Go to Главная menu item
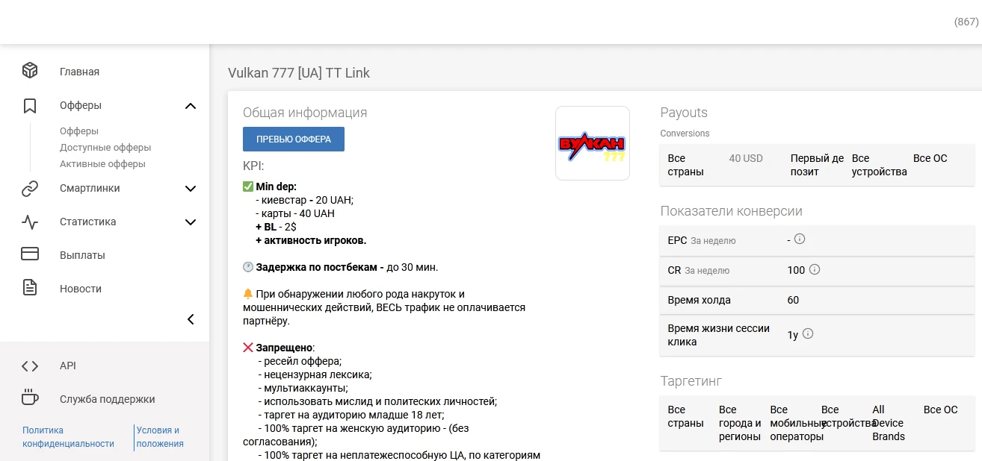982x461 pixels. coord(79,72)
